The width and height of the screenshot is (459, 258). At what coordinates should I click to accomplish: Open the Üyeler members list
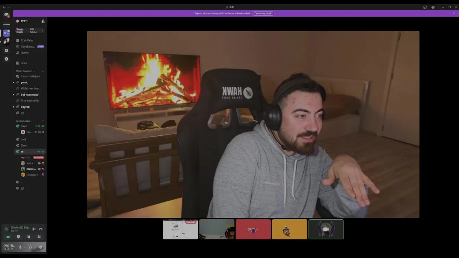[x=30, y=53]
